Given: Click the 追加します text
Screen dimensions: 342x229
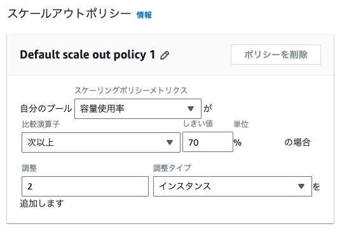Looking at the screenshot, I should 42,204.
